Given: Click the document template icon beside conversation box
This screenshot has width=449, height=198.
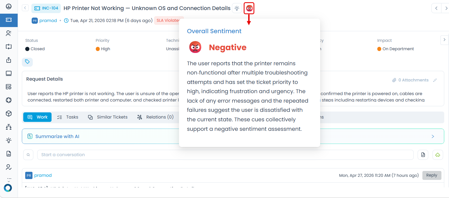Looking at the screenshot, I should (423, 155).
